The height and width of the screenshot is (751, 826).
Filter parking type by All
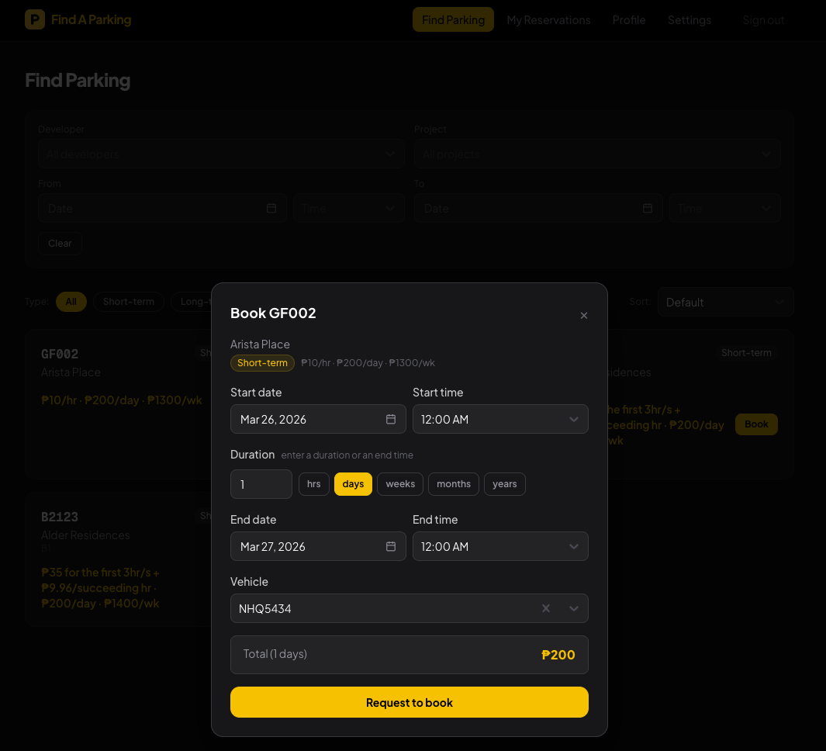coord(71,302)
